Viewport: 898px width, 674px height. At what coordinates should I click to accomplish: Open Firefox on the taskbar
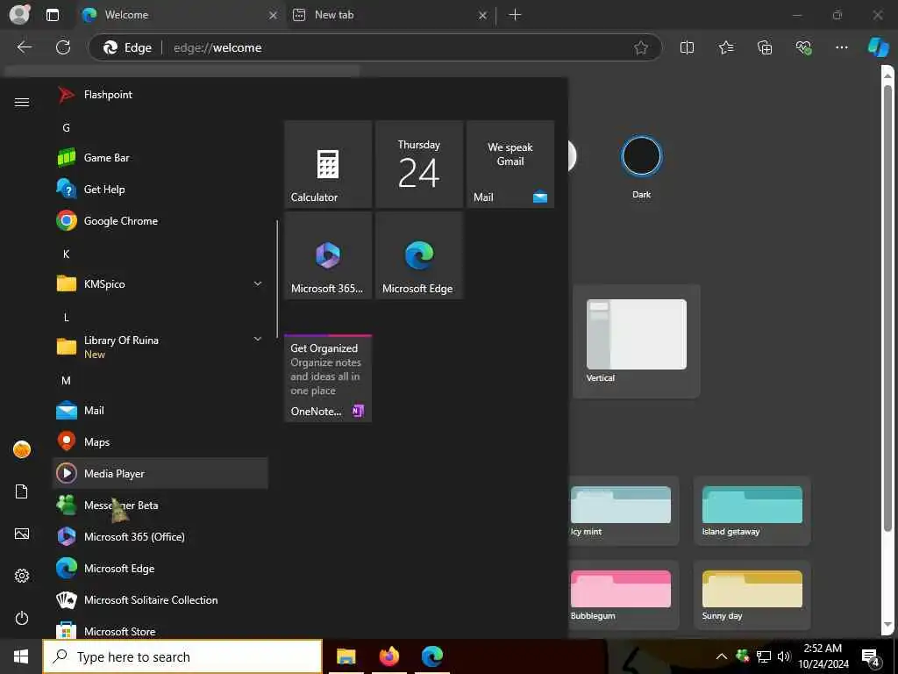[388, 656]
